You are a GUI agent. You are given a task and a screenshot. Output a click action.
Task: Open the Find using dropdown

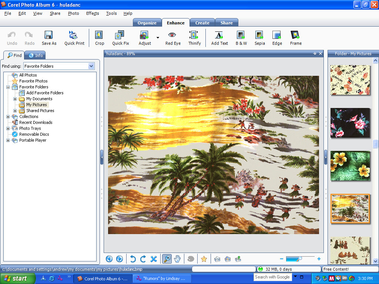pyautogui.click(x=91, y=66)
